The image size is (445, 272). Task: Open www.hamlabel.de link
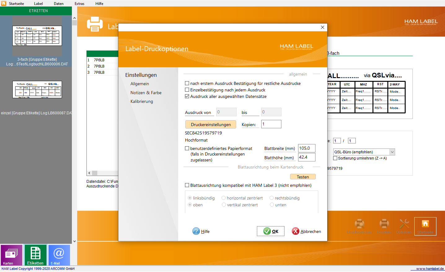coord(430,269)
